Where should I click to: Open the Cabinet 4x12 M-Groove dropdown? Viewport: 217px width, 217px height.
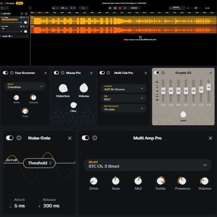pos(124,88)
